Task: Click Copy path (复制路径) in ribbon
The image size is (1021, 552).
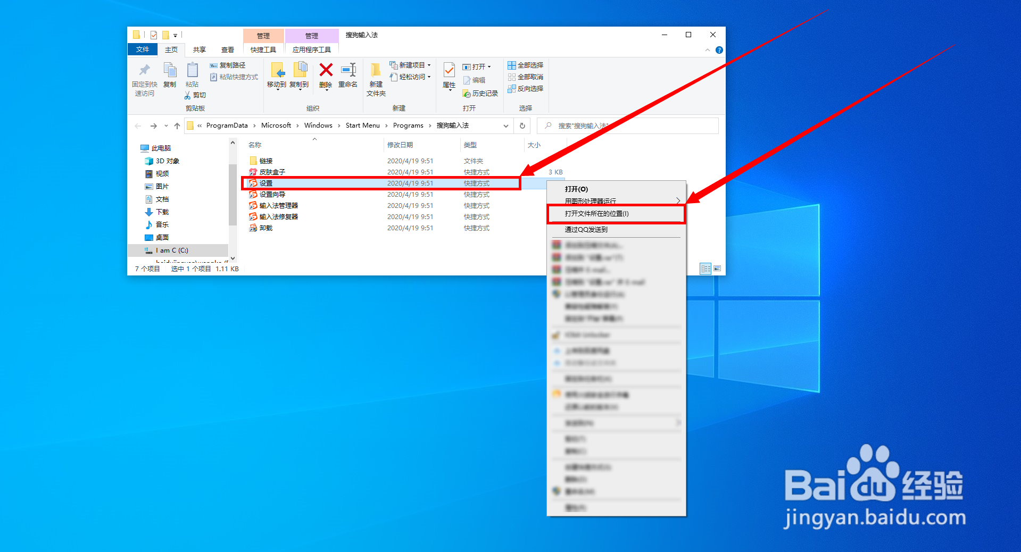Action: click(x=228, y=65)
